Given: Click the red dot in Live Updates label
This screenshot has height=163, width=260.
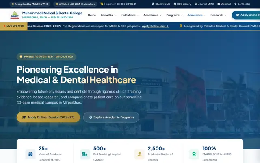Looking at the screenshot, I should pyautogui.click(x=4, y=26).
